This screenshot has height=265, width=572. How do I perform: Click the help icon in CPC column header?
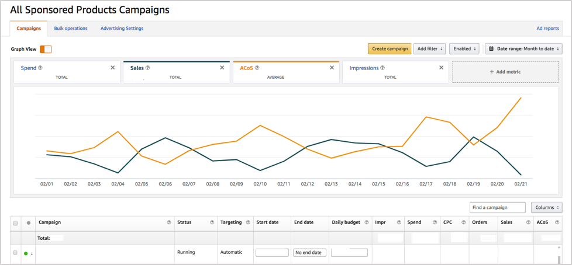(x=464, y=222)
